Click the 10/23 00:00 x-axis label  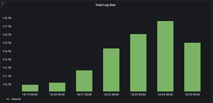138,95
